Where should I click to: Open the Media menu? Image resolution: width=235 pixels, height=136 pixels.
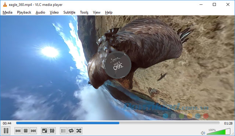tap(7, 12)
